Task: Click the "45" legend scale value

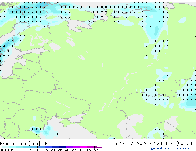Action: 89,150
